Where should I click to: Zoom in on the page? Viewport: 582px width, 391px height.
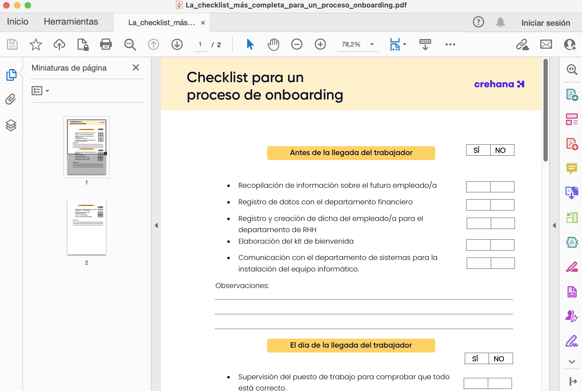(320, 44)
